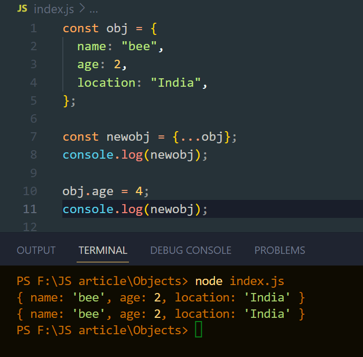Click the JS file icon in breadcrumb

[22, 9]
